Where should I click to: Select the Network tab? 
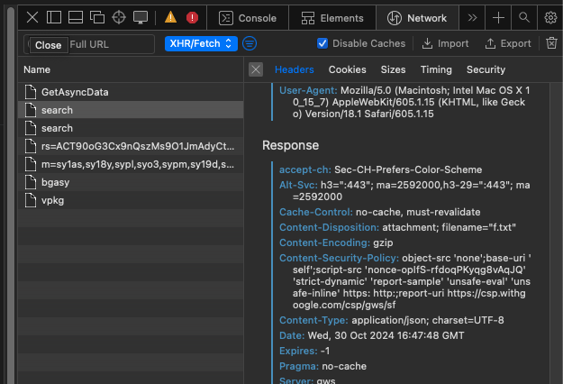coord(417,18)
